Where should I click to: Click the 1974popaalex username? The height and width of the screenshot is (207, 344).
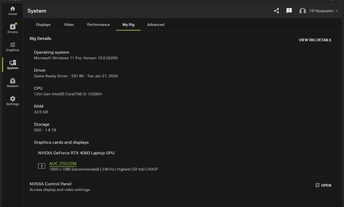pyautogui.click(x=321, y=11)
